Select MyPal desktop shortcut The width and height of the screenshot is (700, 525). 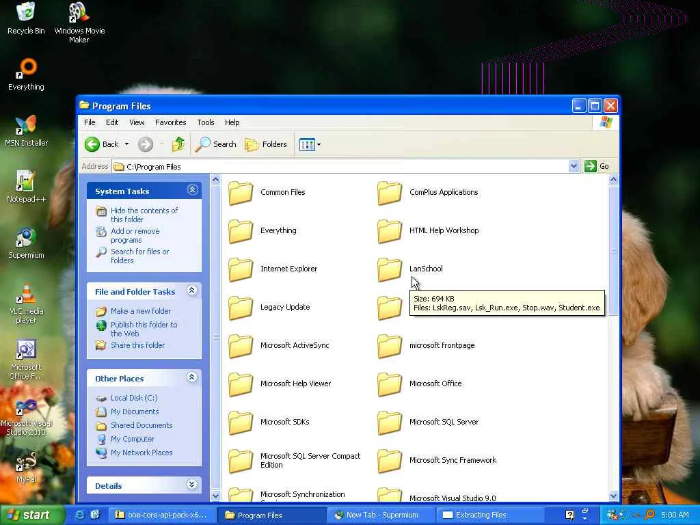26,468
